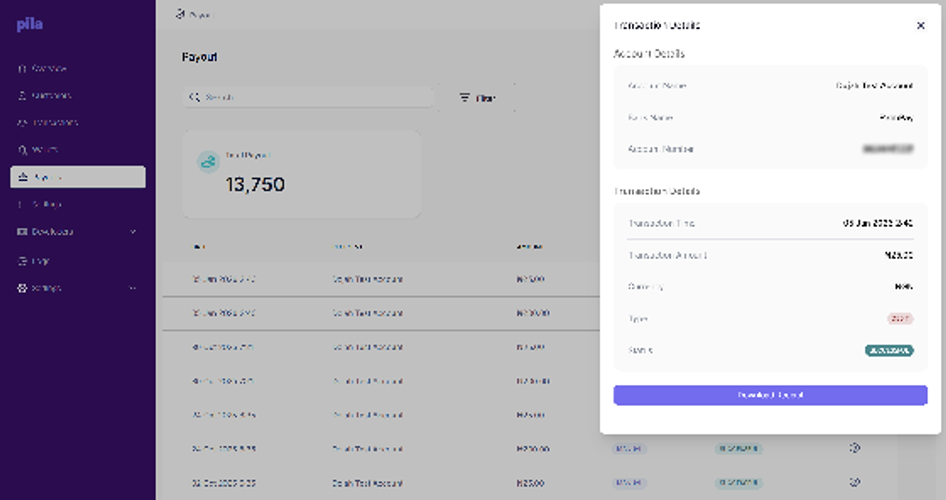
Task: Click the pink Type badge in the panel
Action: (900, 319)
